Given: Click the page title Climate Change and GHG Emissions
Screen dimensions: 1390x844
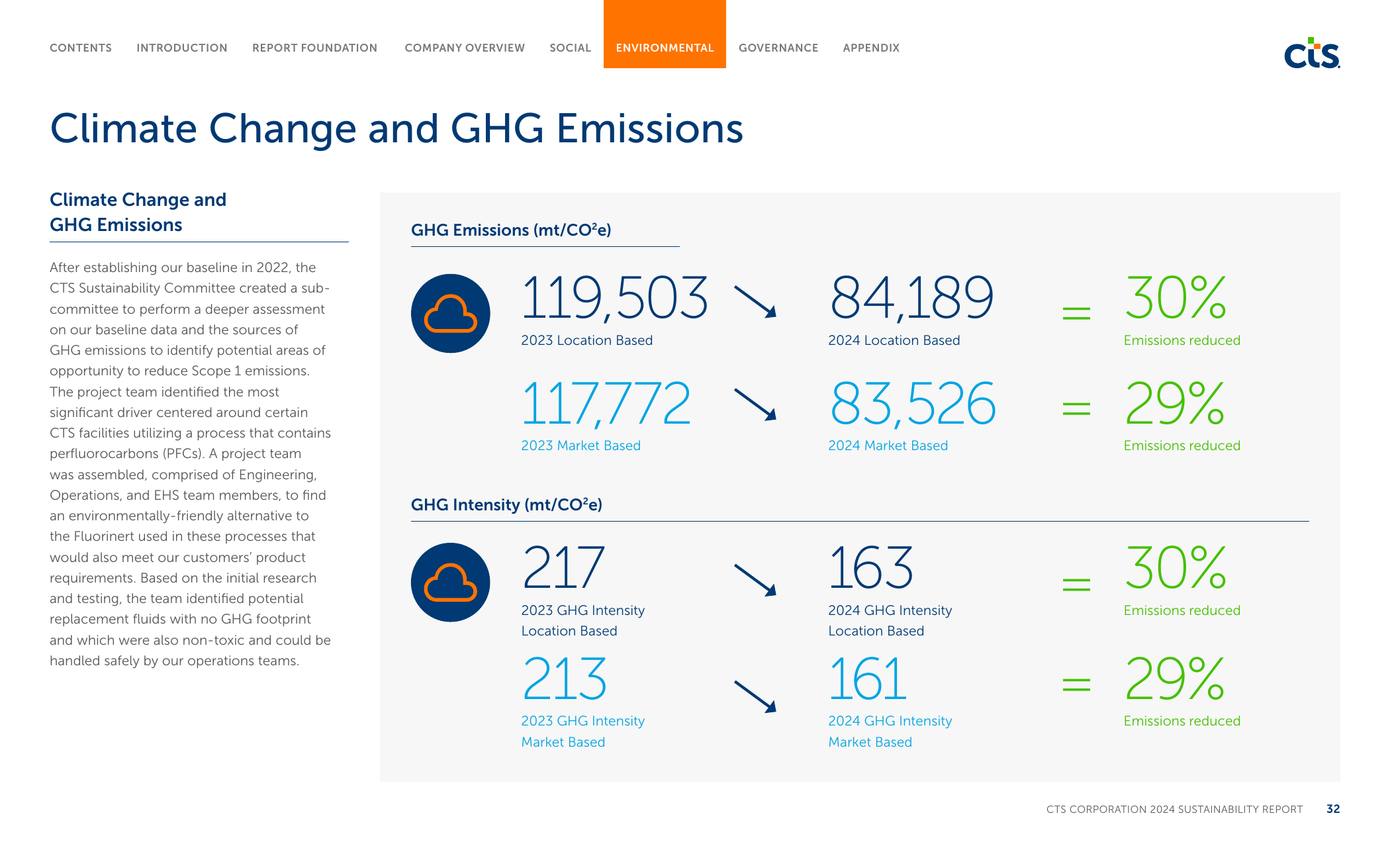Looking at the screenshot, I should coord(397,129).
